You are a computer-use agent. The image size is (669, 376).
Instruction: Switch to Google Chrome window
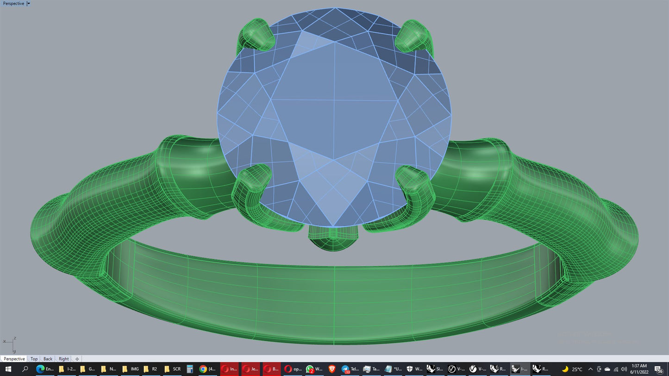pyautogui.click(x=206, y=369)
